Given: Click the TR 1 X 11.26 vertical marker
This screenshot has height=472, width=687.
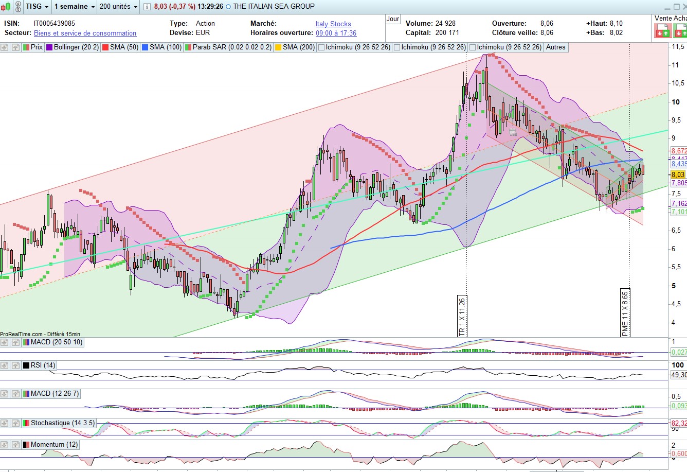Looking at the screenshot, I should tap(462, 316).
